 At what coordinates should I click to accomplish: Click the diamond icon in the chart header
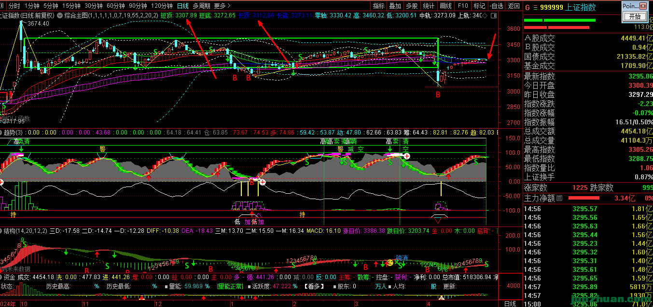click(486, 15)
